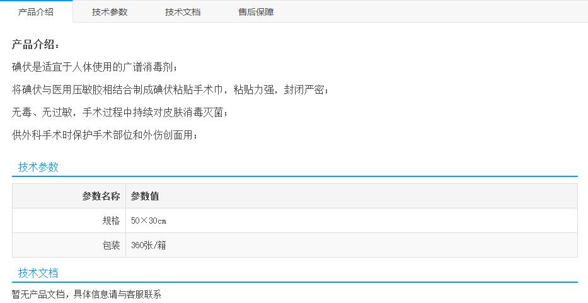Click the blue 技术参数 section heading
This screenshot has width=588, height=303.
click(38, 167)
